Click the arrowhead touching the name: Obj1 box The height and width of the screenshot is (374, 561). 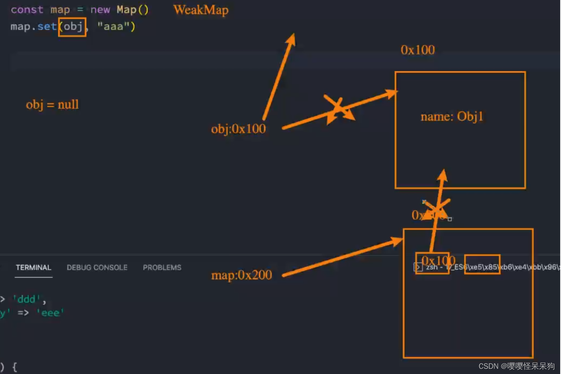pos(392,92)
